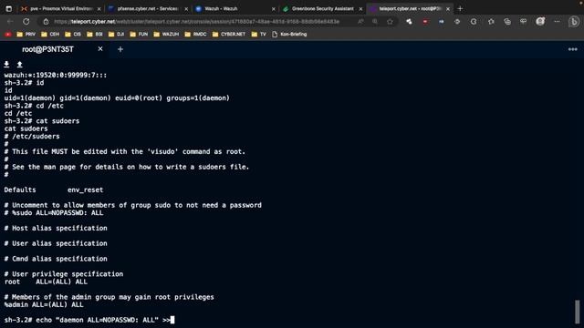Switch to the Greenbone Security Assistant tab
This screenshot has height=328, width=584.
click(x=322, y=8)
